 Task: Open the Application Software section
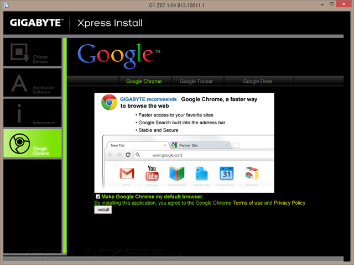[33, 83]
